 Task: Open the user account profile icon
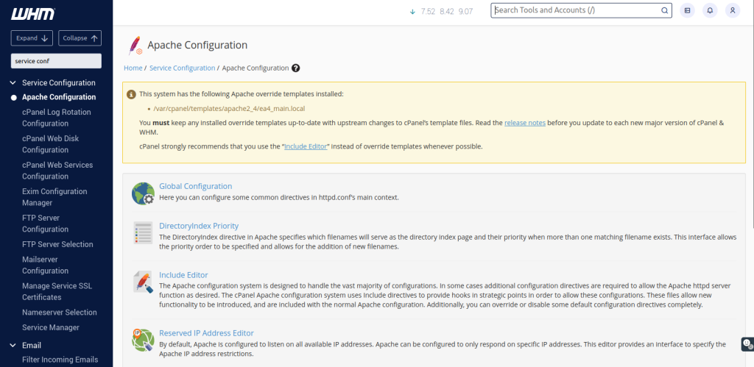[x=732, y=10]
